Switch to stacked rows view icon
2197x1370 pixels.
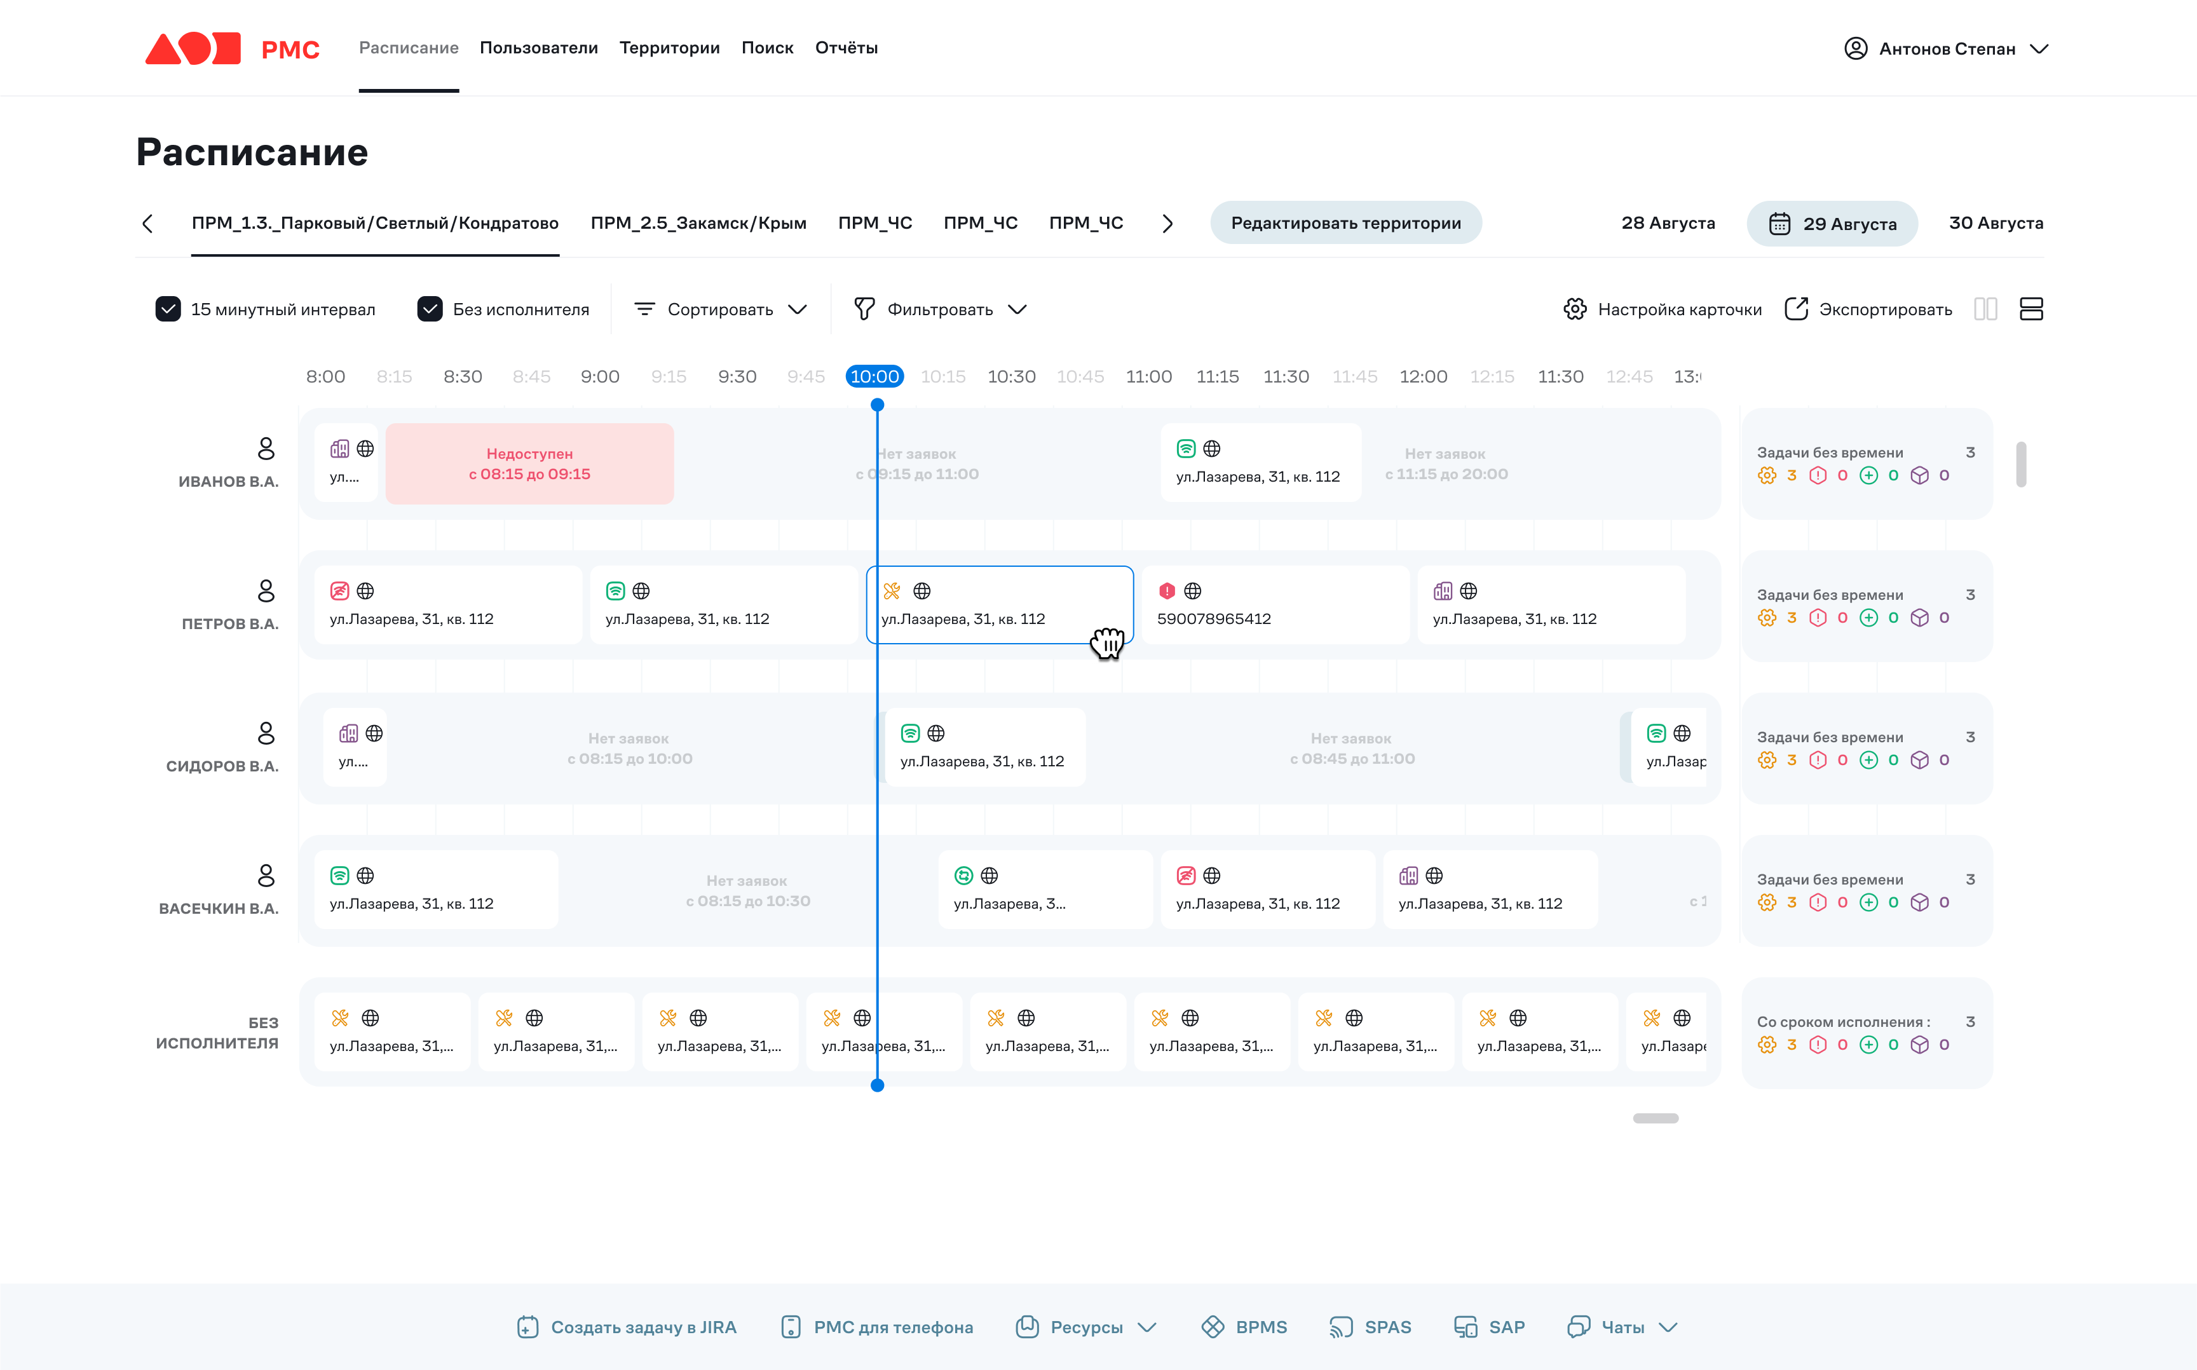click(x=2031, y=309)
